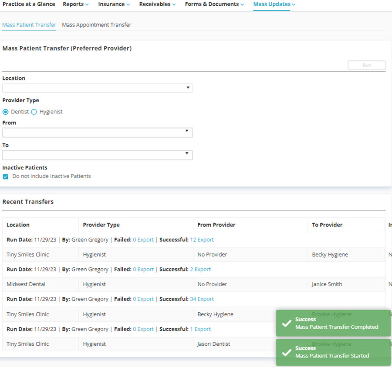Open the 34 Export successful link
Viewport: 392px width, 367px height.
(202, 299)
